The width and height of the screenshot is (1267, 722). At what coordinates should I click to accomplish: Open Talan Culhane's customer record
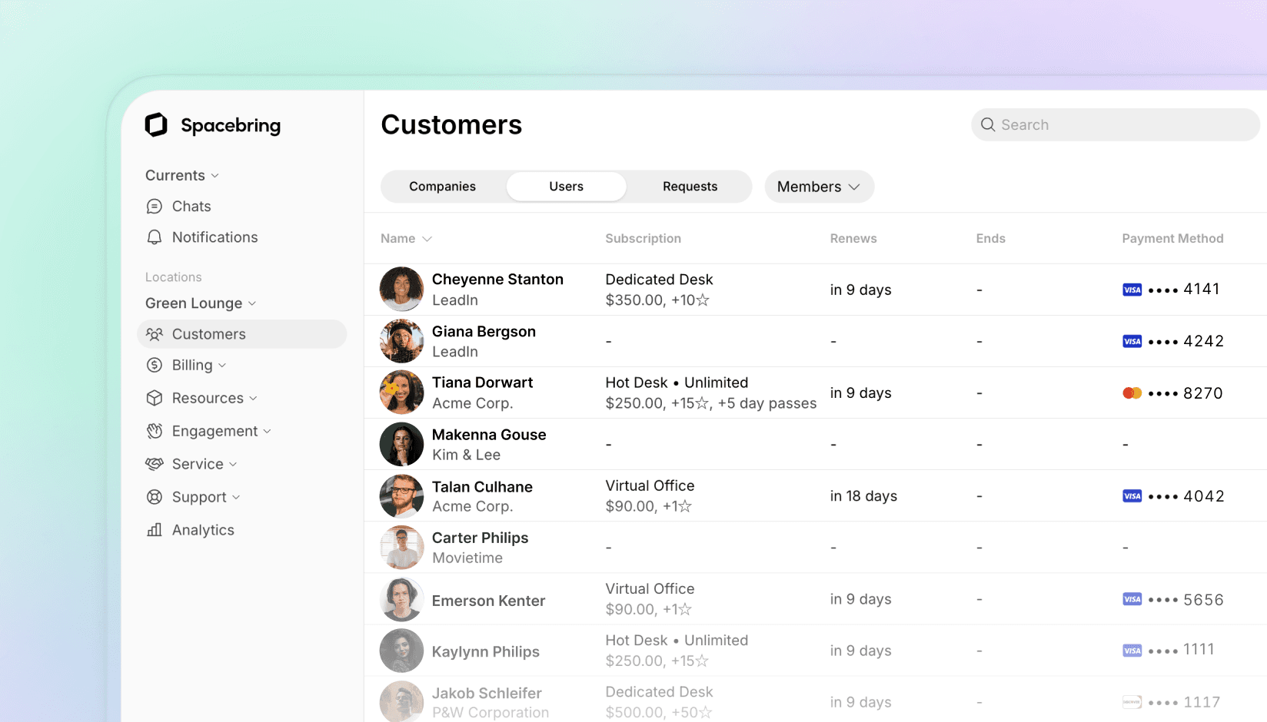(481, 487)
